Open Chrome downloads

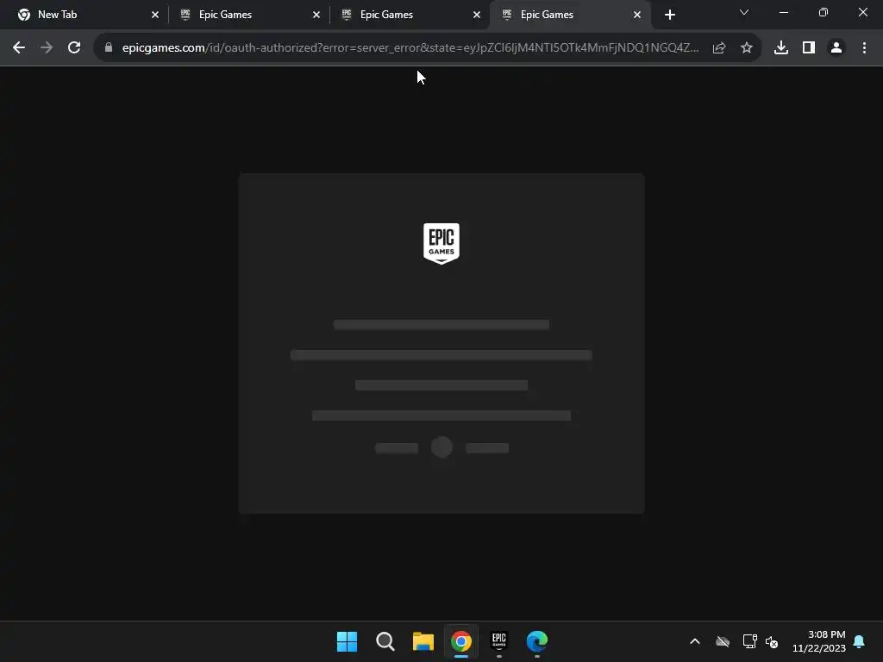781,48
